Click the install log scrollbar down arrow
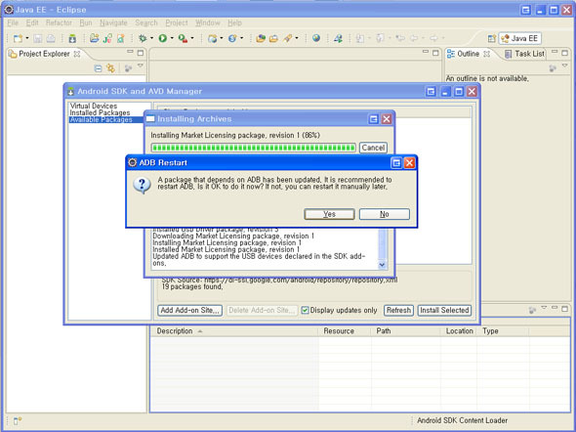Viewport: 576px width, 432px height. pyautogui.click(x=382, y=264)
